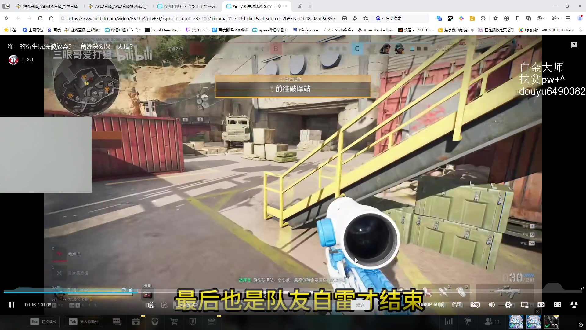Open browser main hamburger menu
Viewport: 586px width, 330px height.
[568, 18]
